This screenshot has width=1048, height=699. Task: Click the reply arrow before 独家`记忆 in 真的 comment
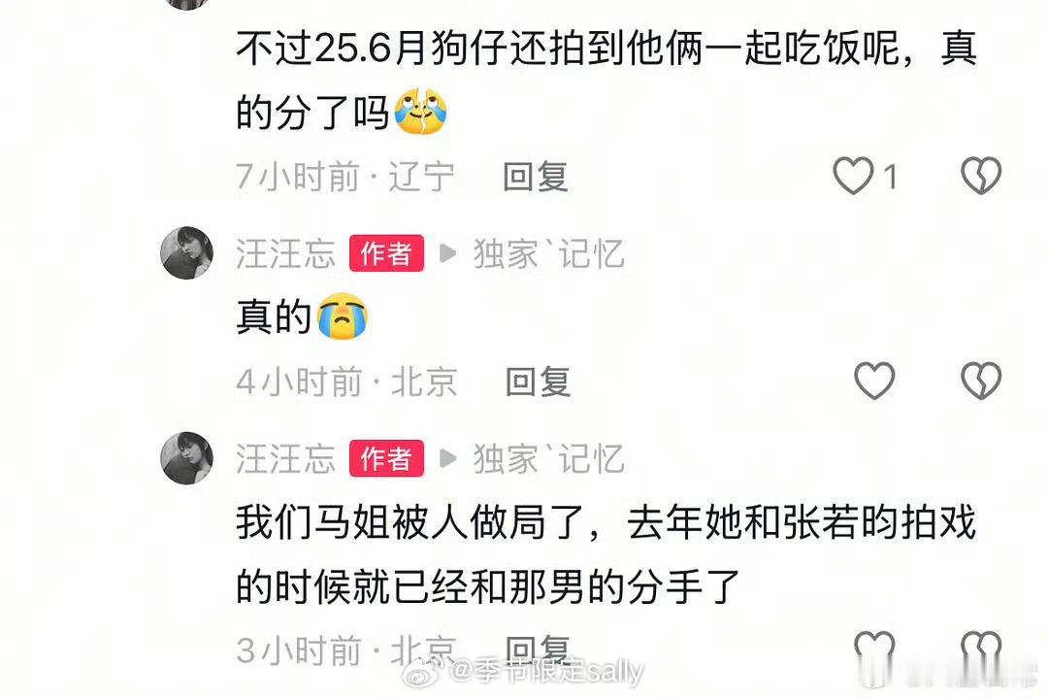click(x=447, y=253)
